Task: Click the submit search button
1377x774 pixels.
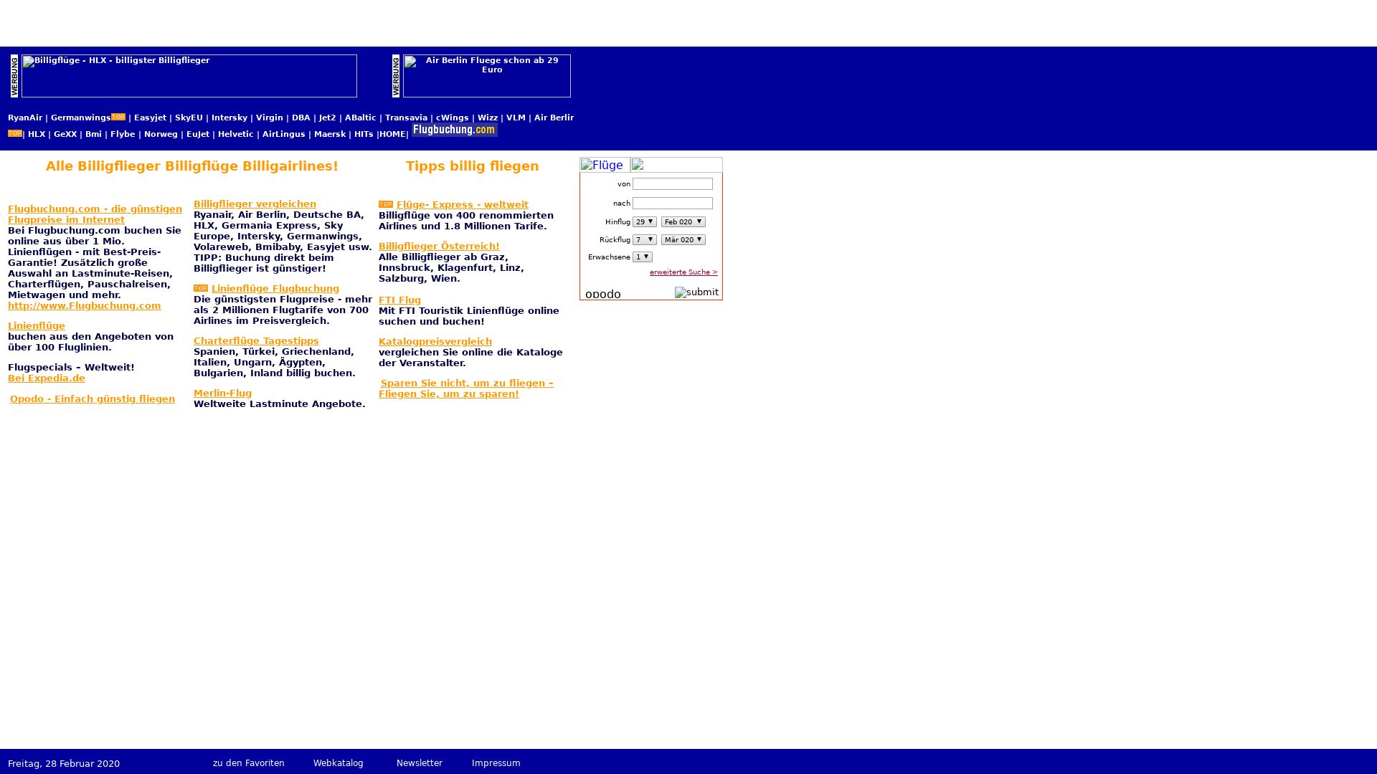Action: click(696, 292)
